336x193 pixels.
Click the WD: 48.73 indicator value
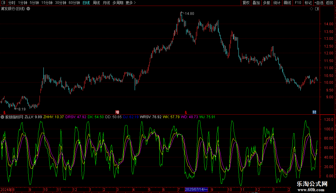[x=189, y=117]
